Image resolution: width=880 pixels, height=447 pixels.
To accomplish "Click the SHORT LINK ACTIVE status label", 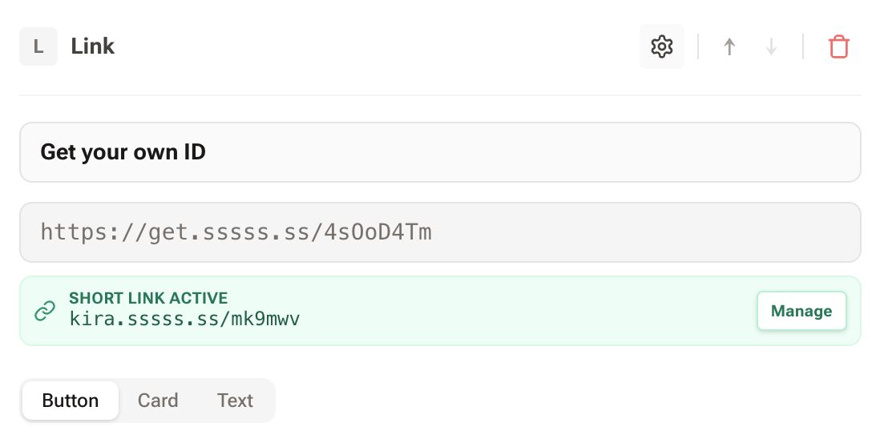I will (148, 299).
